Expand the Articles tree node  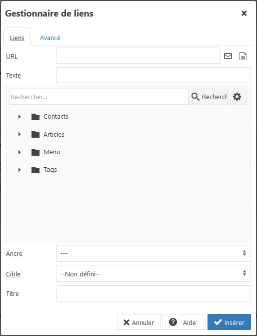(19, 134)
